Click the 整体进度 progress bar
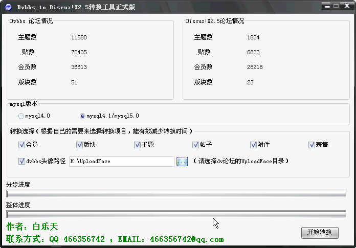 (176, 214)
